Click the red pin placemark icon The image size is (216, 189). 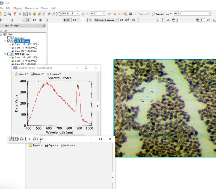tap(15, 14)
